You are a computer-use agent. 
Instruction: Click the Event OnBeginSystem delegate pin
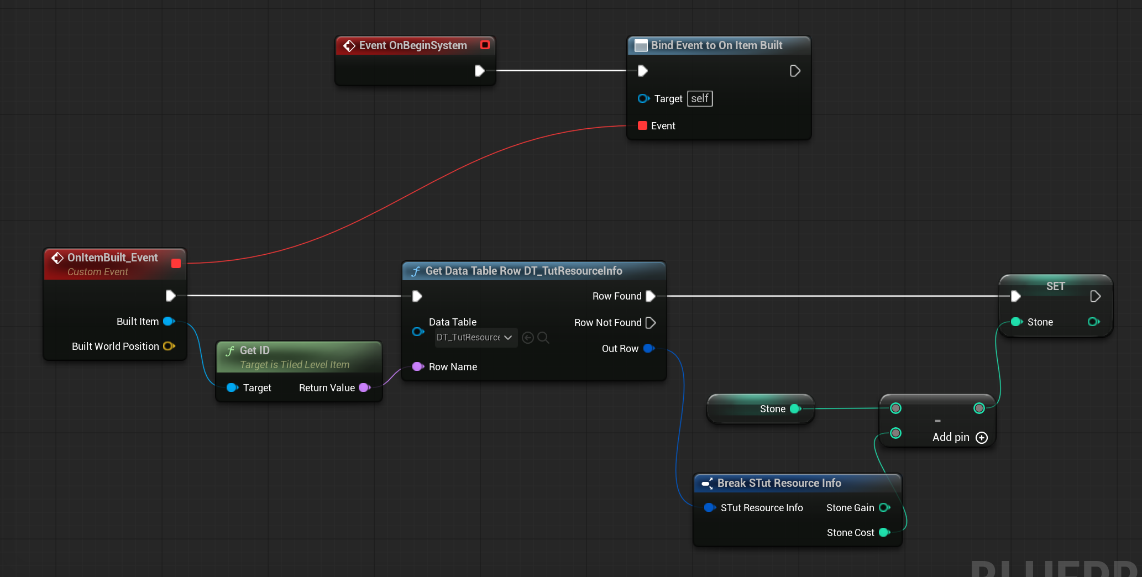485,45
